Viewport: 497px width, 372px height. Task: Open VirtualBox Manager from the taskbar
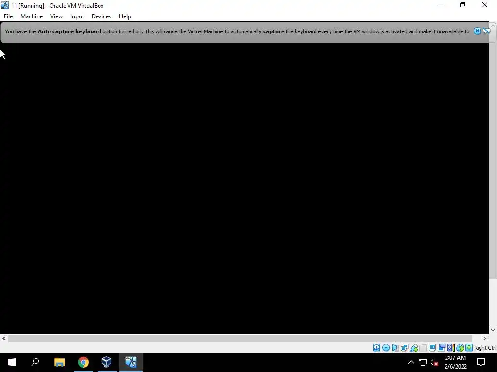[106, 362]
